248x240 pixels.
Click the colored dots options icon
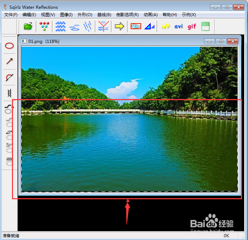point(44,26)
